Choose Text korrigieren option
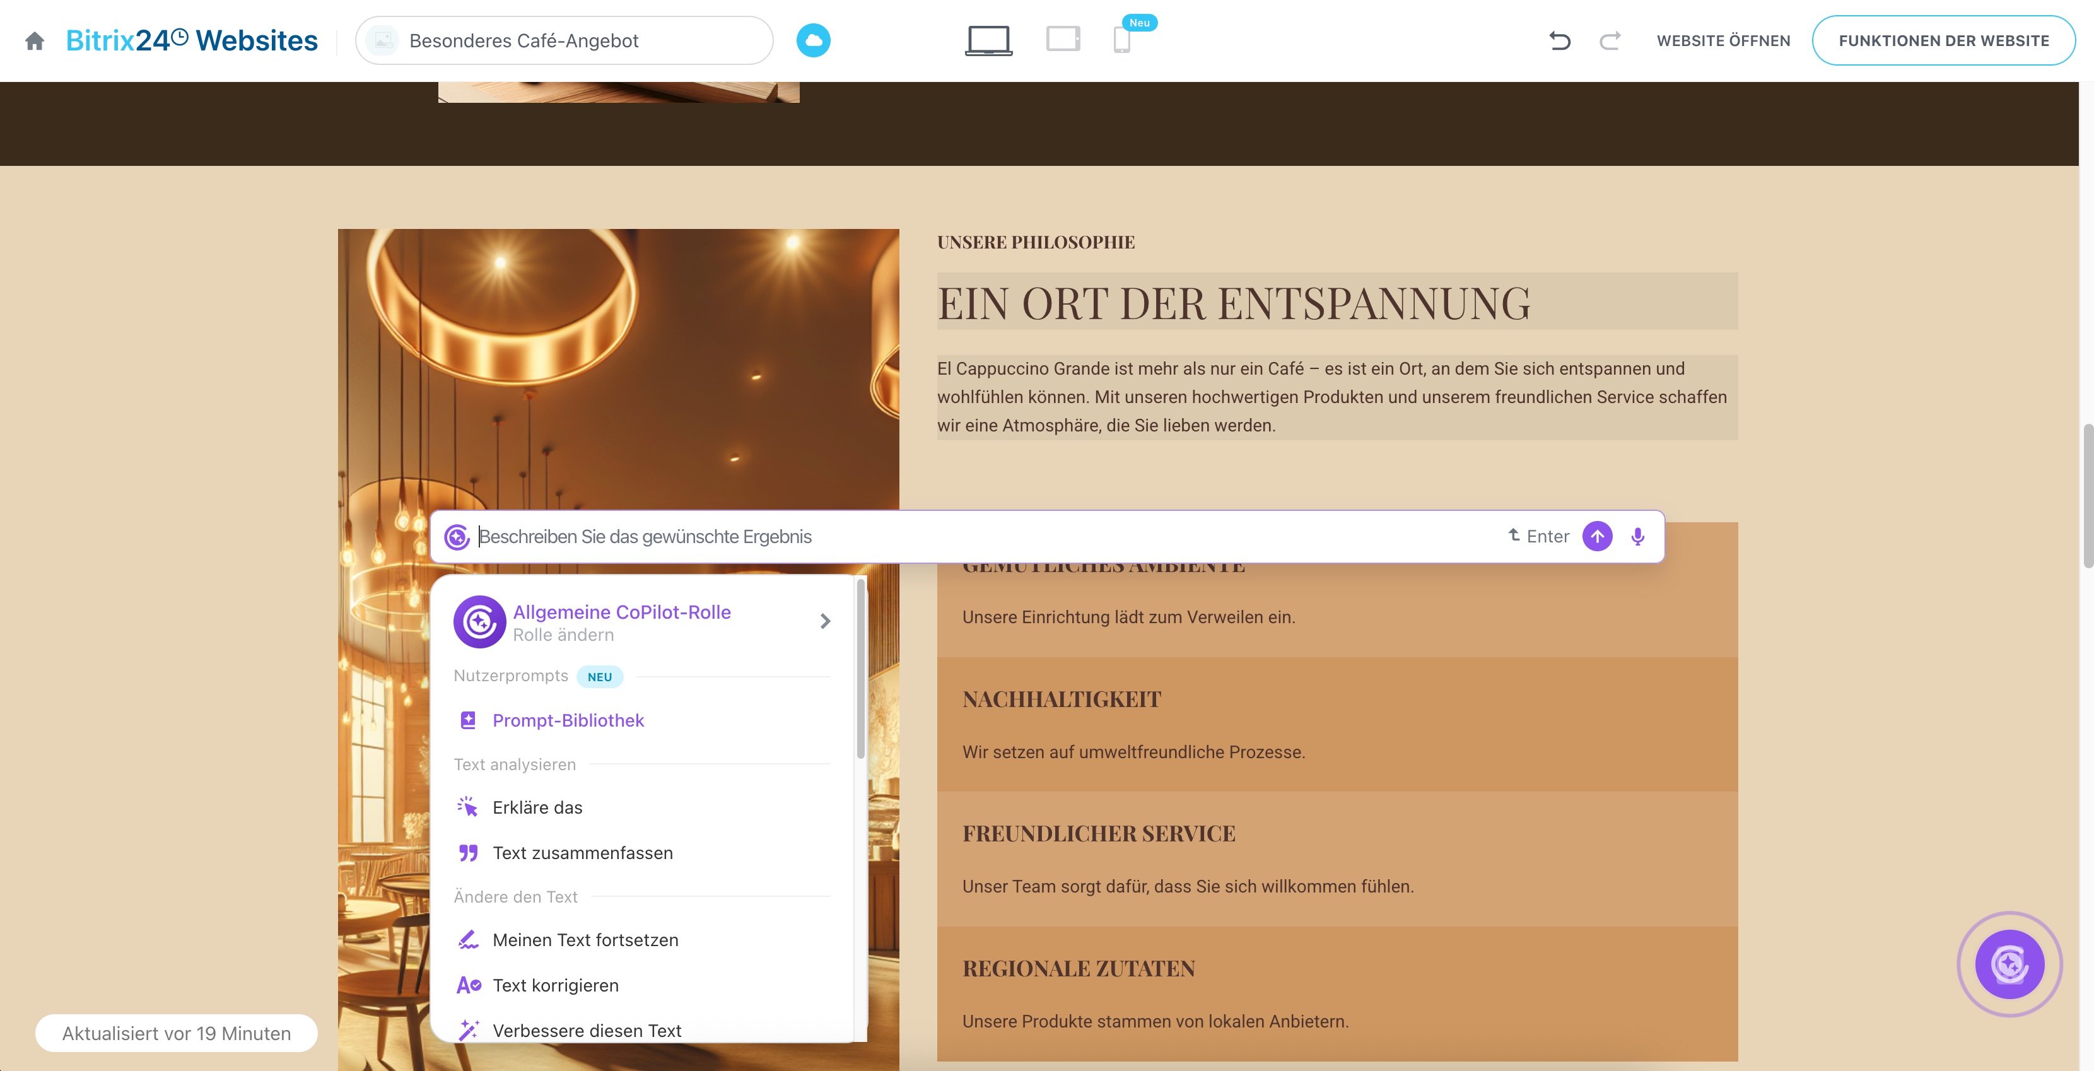This screenshot has width=2094, height=1071. 555,986
